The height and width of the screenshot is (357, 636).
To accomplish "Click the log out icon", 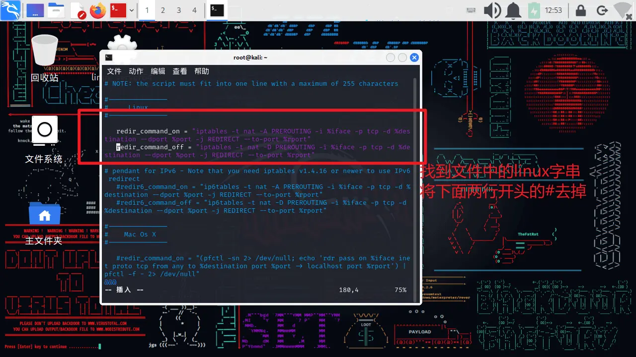I will click(x=602, y=10).
